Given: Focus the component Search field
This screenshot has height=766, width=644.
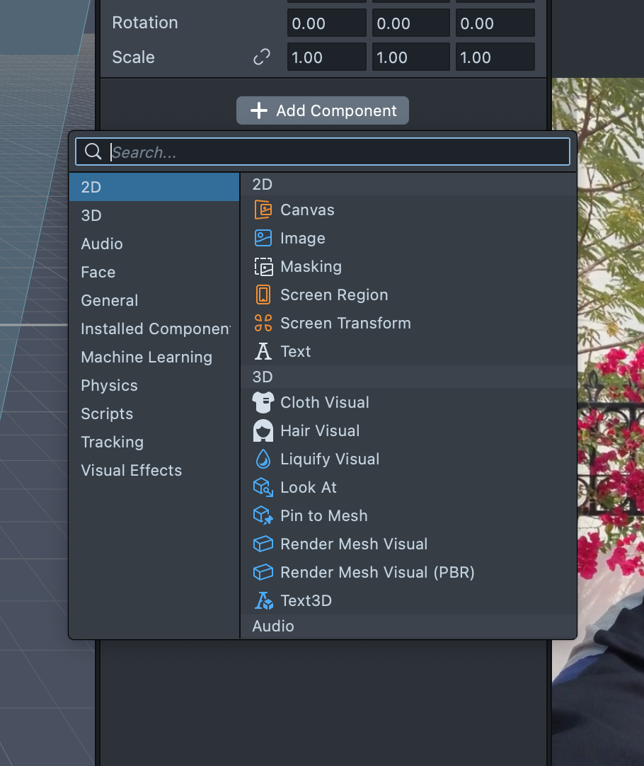Looking at the screenshot, I should pos(333,152).
